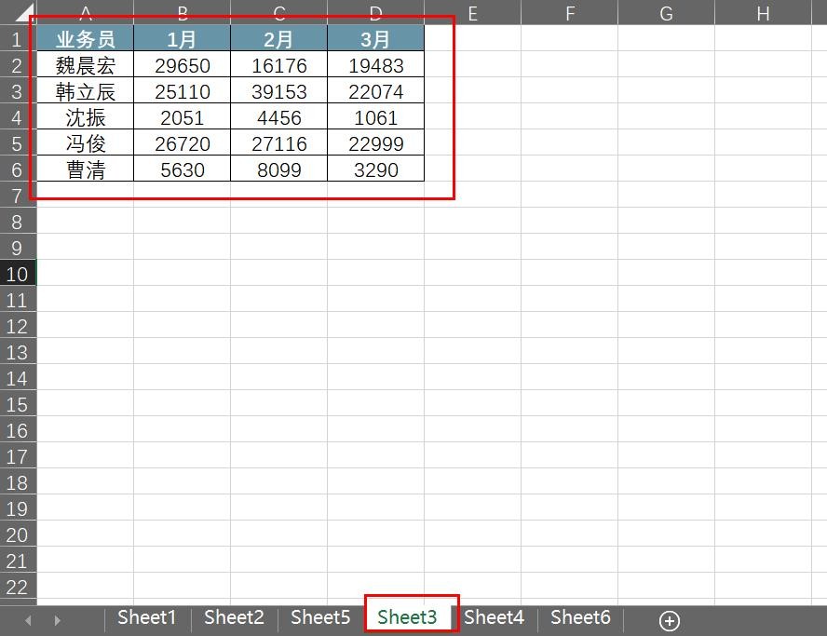The image size is (827, 636).
Task: Open the Sheet2 tab
Action: pos(234,617)
